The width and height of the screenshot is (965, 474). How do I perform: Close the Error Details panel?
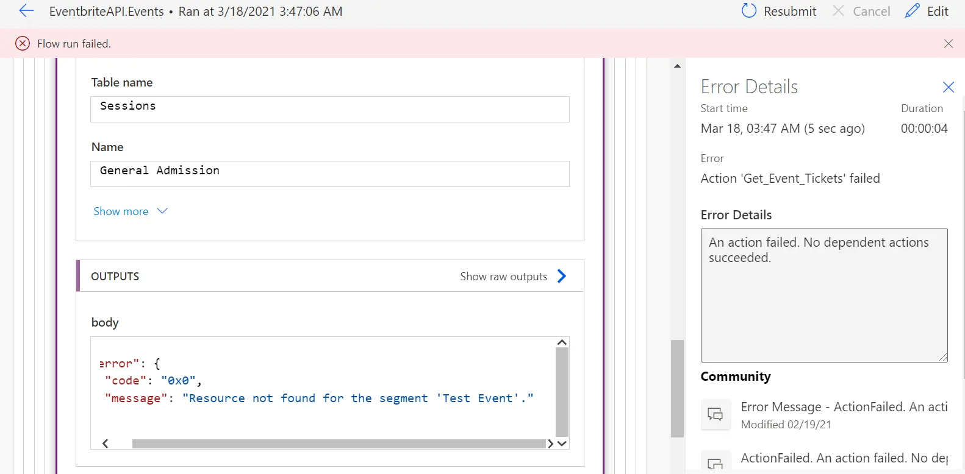pos(948,87)
